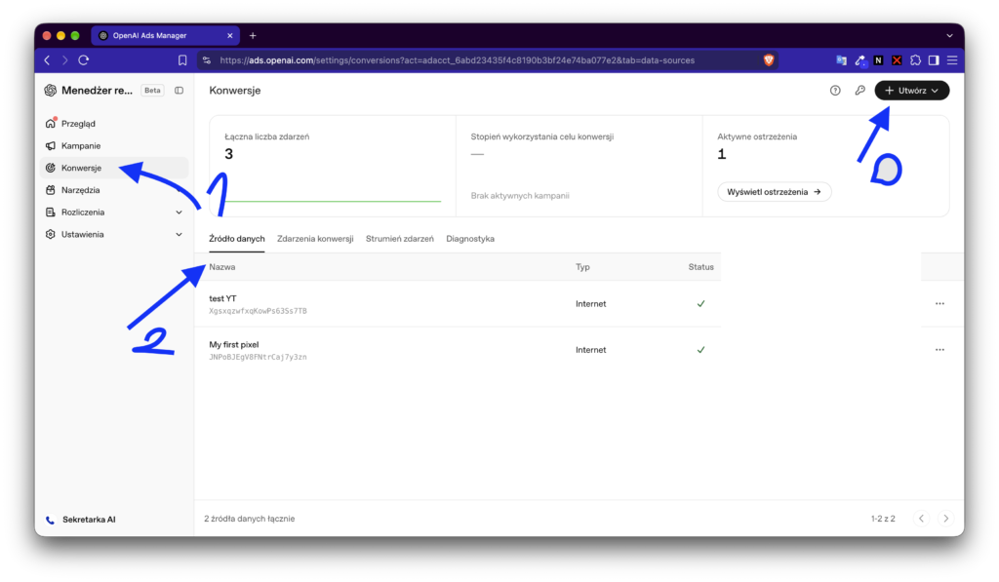Open the Brave Shields icon
The height and width of the screenshot is (582, 999).
tap(769, 60)
